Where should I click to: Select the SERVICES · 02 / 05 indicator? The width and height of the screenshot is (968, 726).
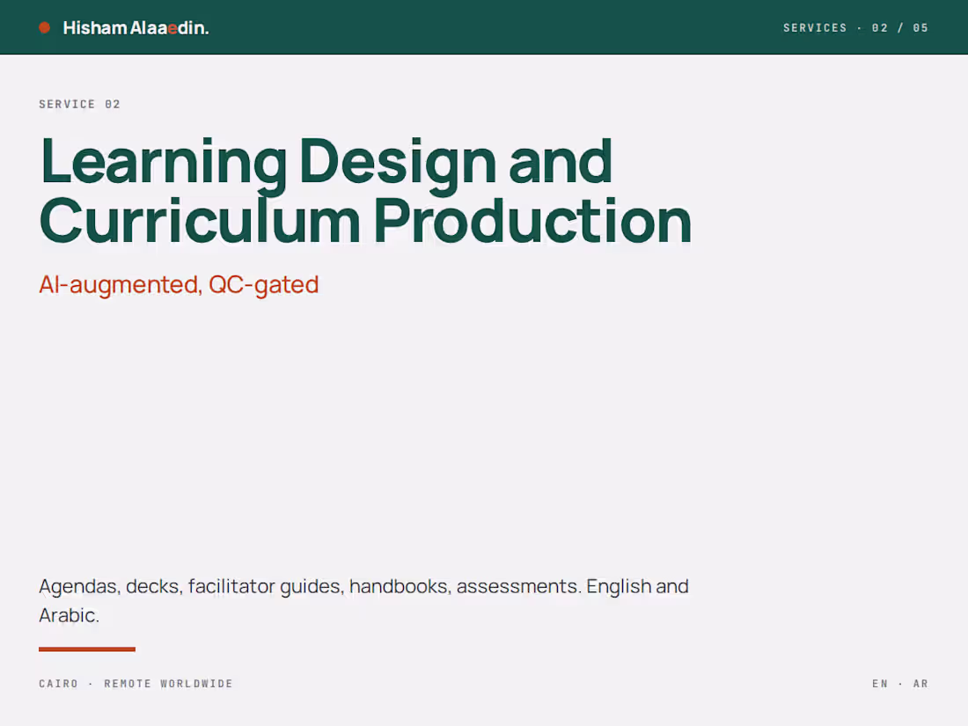click(855, 28)
